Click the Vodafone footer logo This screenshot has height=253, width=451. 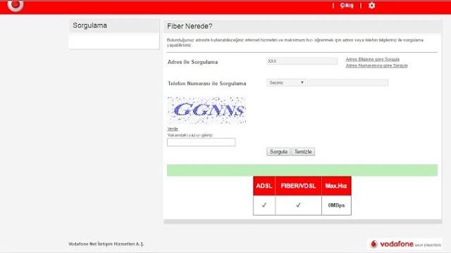pos(405,244)
